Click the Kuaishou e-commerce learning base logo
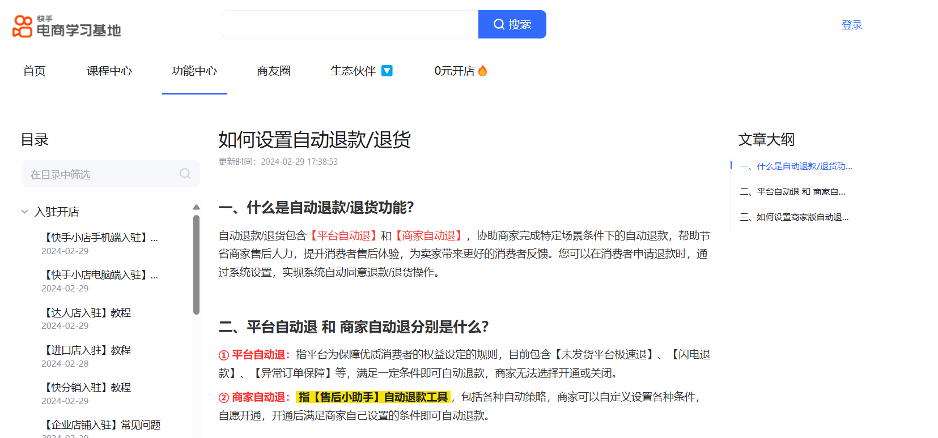This screenshot has height=438, width=938. (67, 26)
